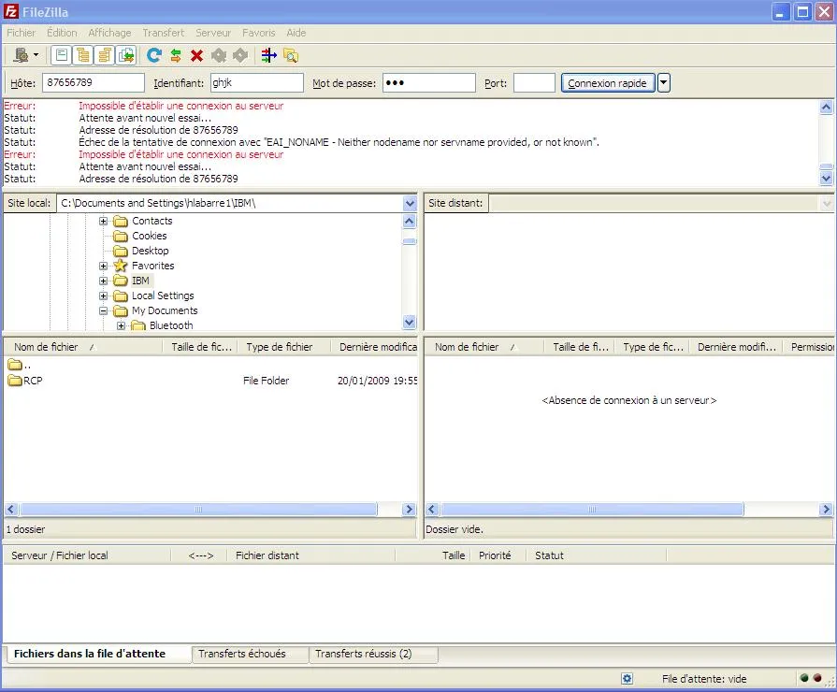The image size is (837, 692).
Task: Click the Port input field
Action: pyautogui.click(x=534, y=83)
